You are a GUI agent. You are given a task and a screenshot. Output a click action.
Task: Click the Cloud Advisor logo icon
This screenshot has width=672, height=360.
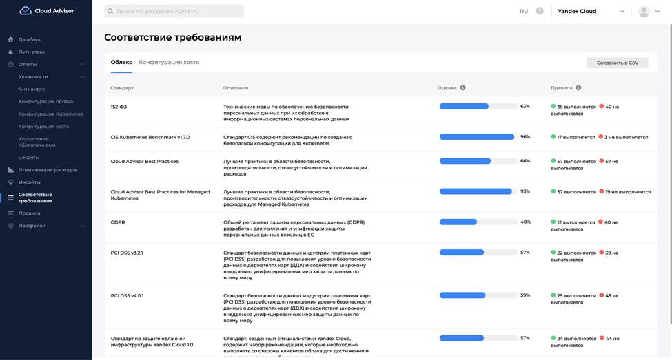point(26,11)
